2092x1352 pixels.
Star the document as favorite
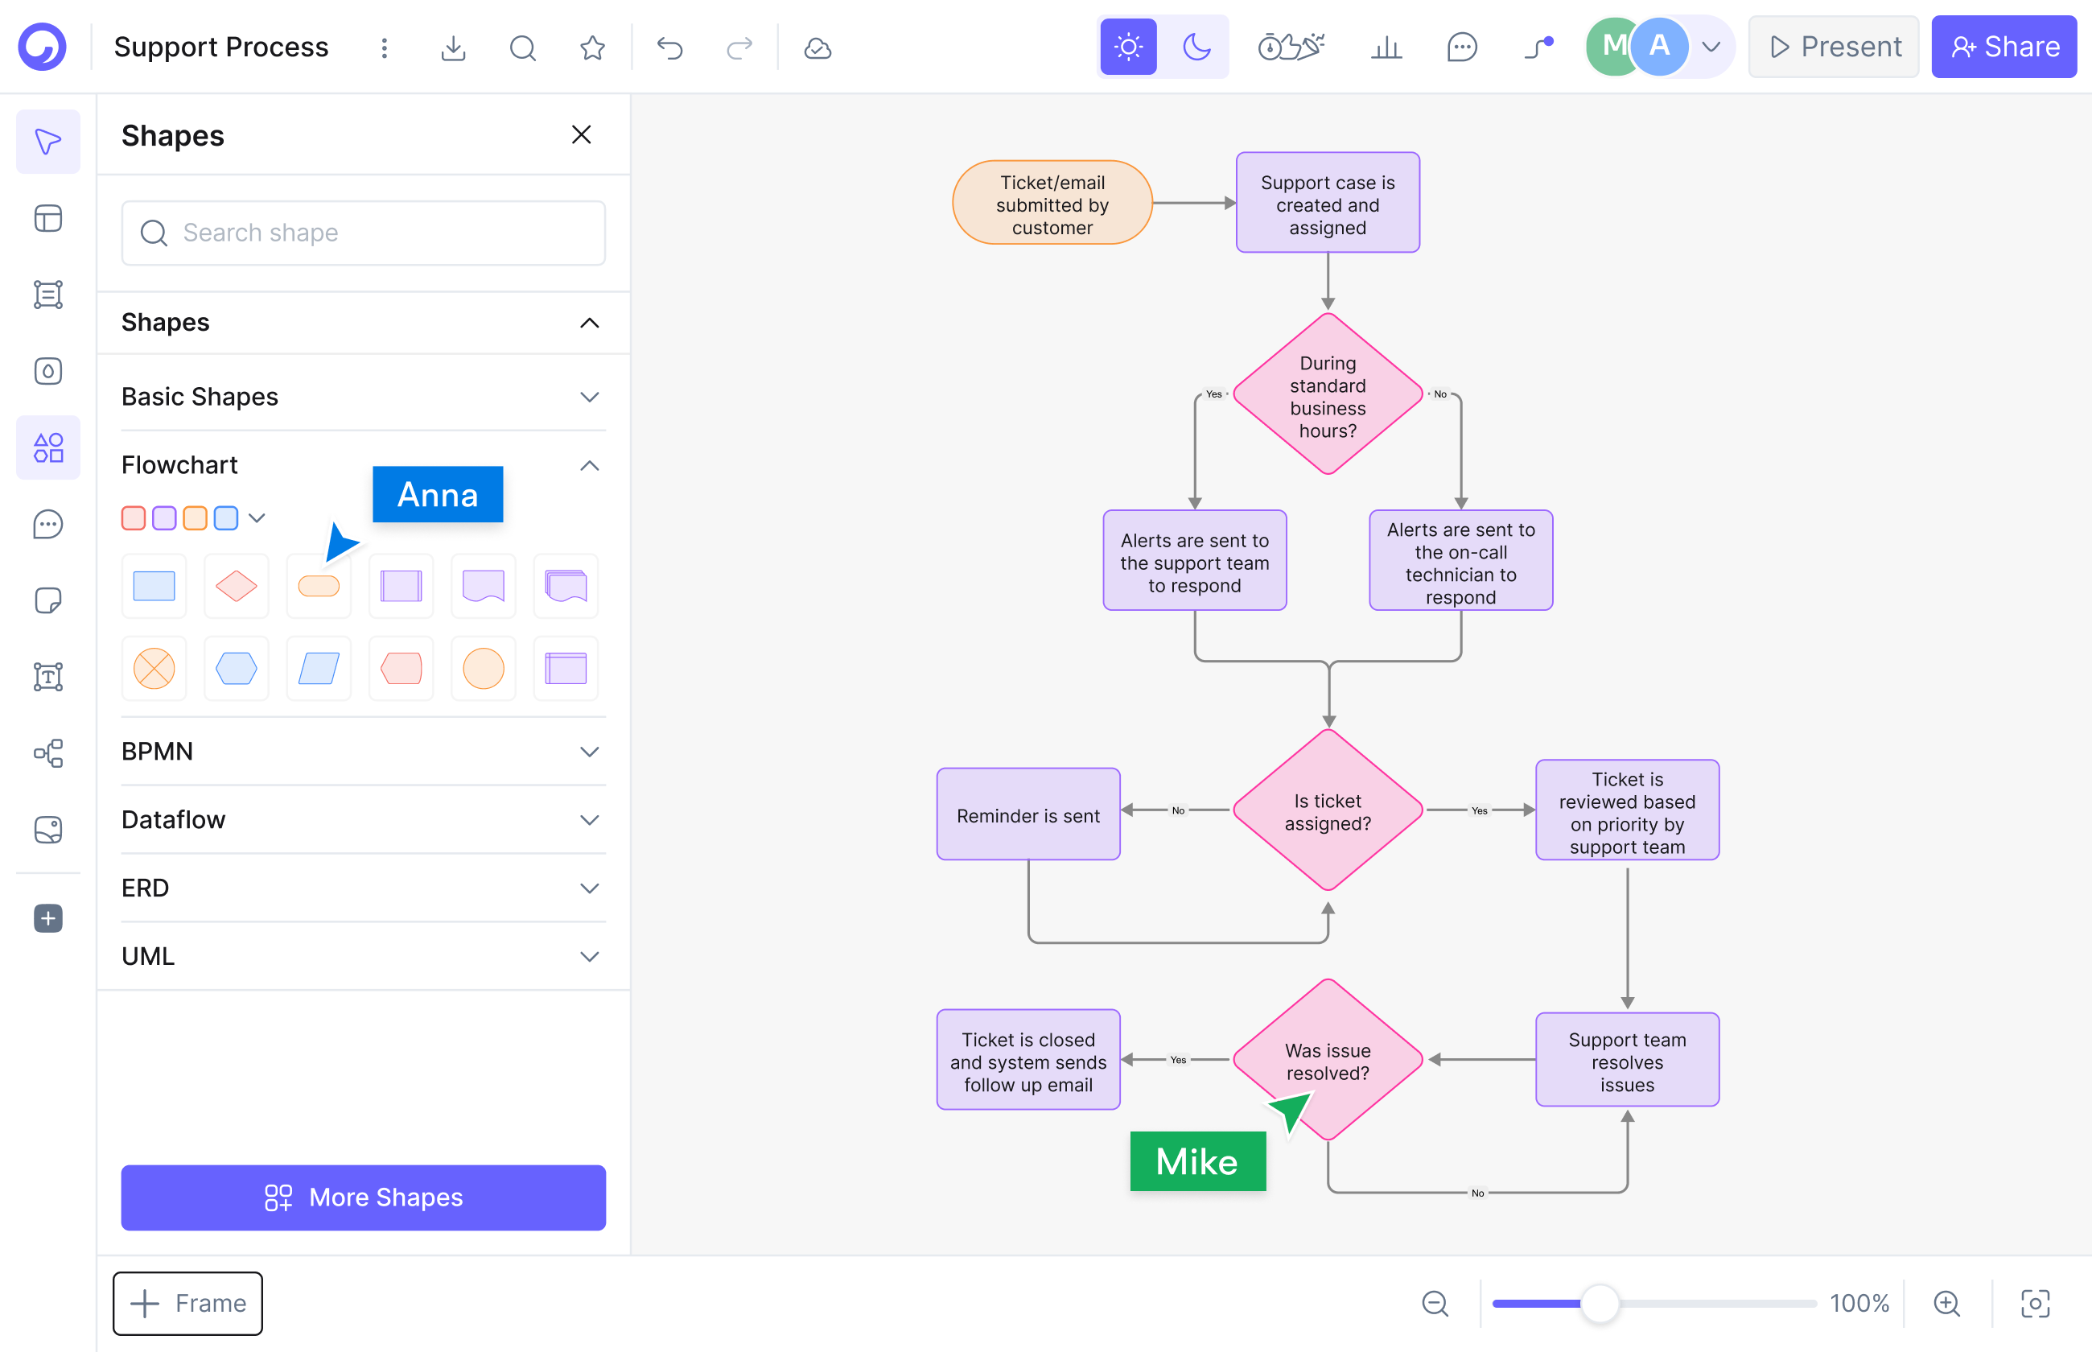pyautogui.click(x=592, y=47)
